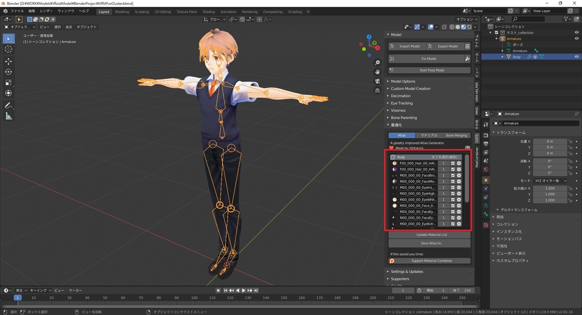Click the Update Material List button
The image size is (582, 315).
[x=429, y=235]
